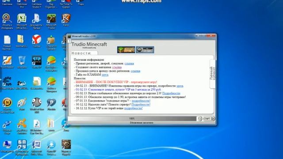This screenshot has width=283, height=159.
Task: Click the 100% update progress bar
Action: point(132,118)
